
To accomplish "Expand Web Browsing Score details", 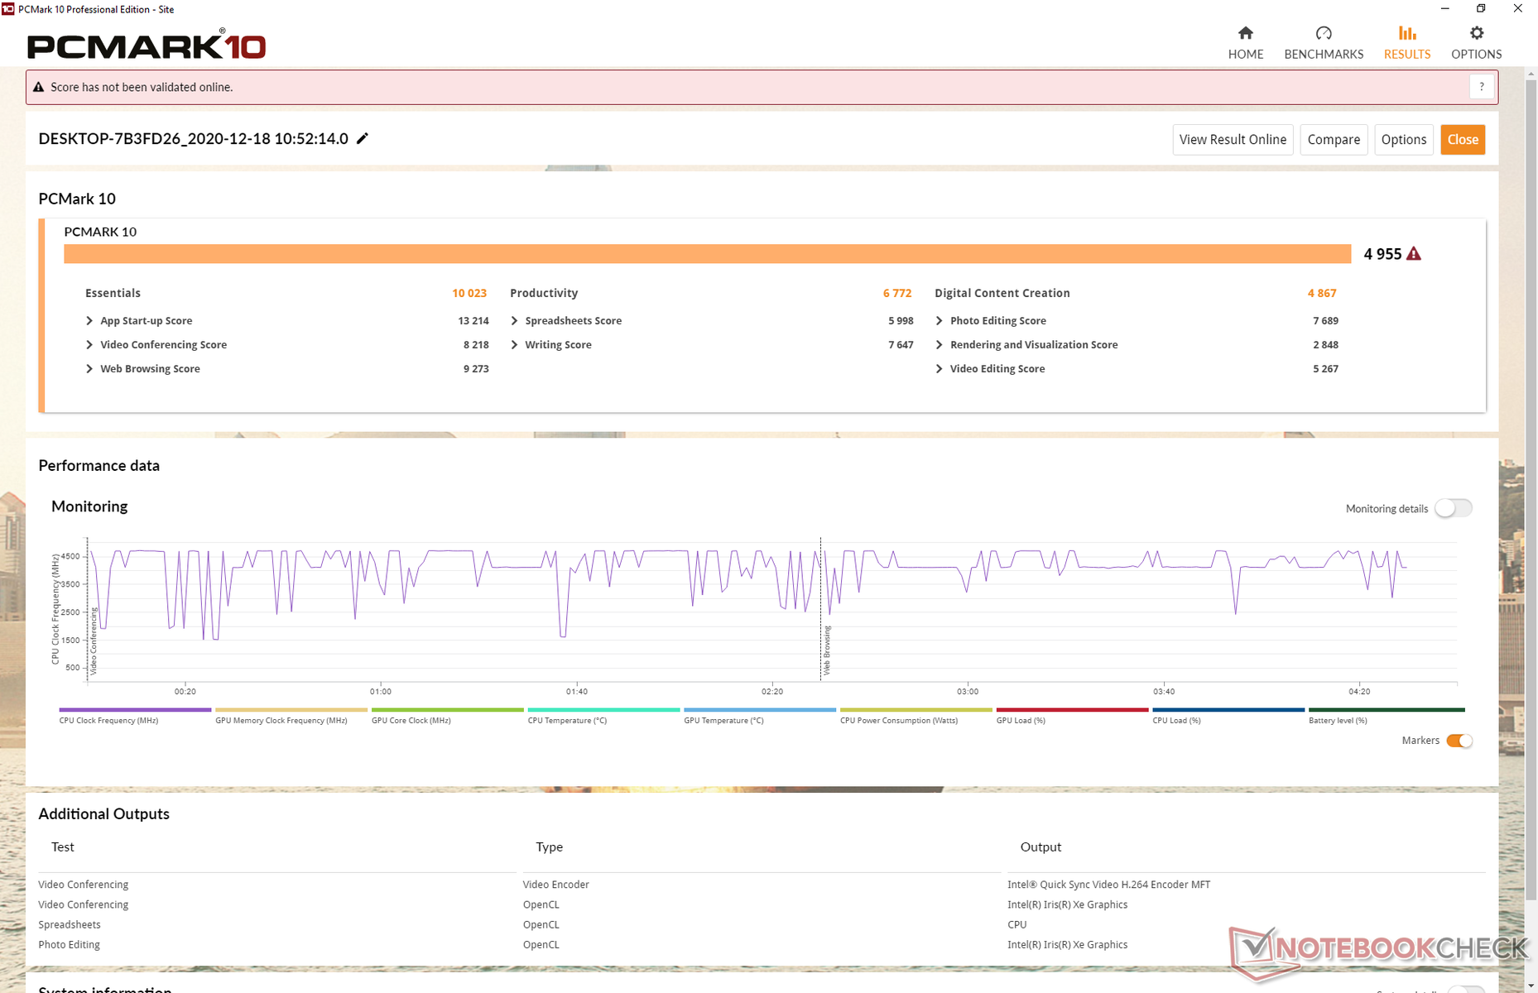I will [89, 368].
